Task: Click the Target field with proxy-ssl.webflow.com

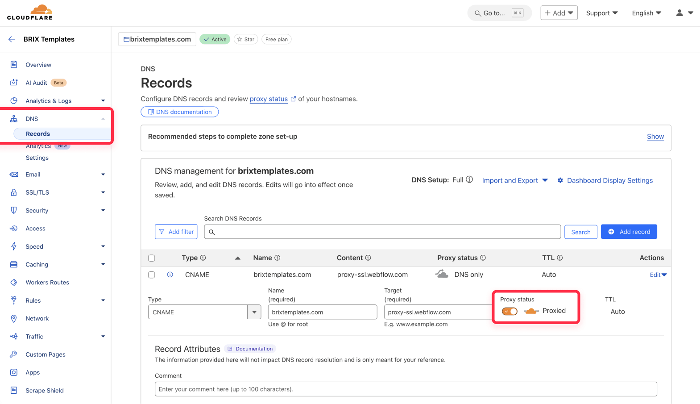Action: (x=439, y=312)
